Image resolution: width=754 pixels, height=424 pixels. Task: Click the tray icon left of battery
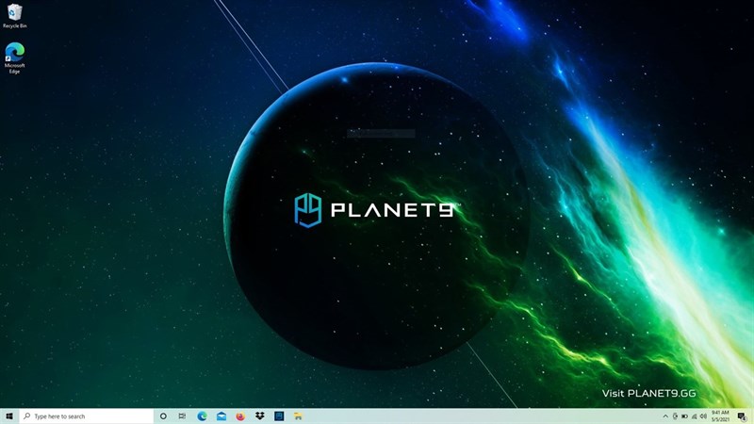(x=675, y=416)
